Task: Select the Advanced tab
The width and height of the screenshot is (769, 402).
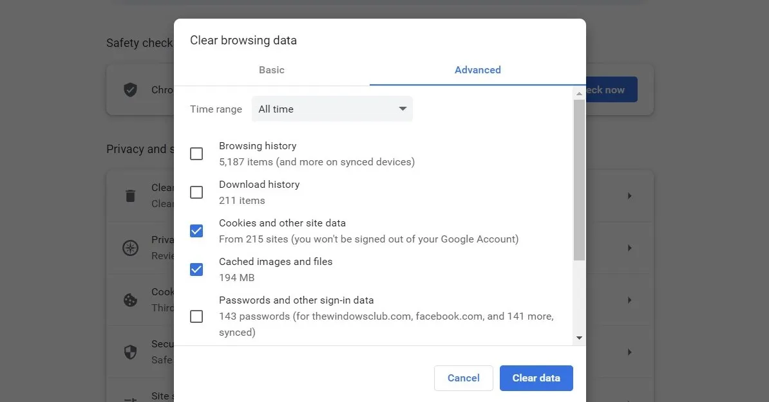Action: 477,69
